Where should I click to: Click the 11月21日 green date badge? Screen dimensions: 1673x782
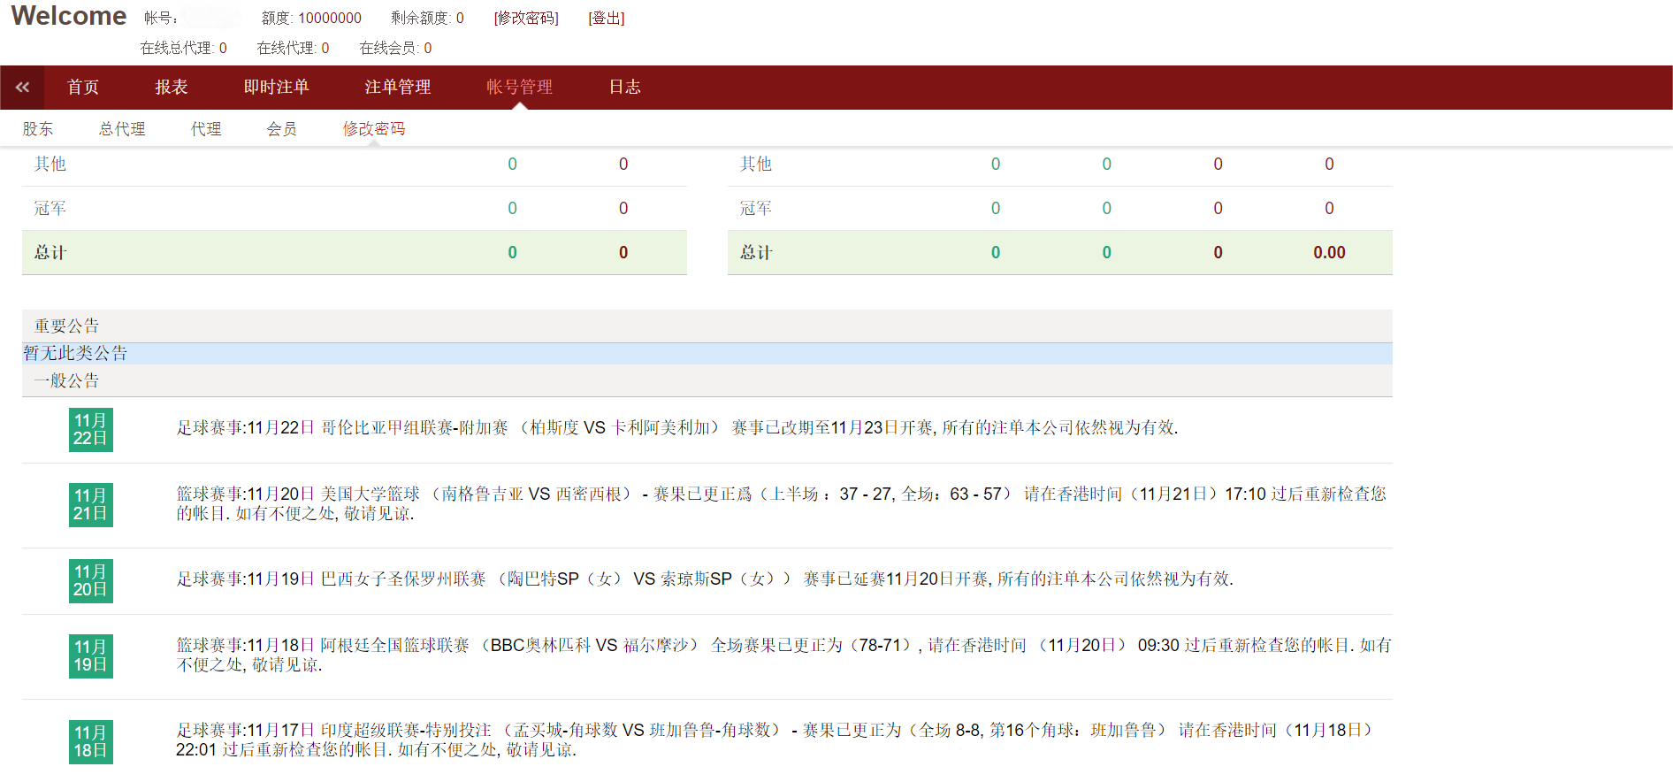click(90, 504)
